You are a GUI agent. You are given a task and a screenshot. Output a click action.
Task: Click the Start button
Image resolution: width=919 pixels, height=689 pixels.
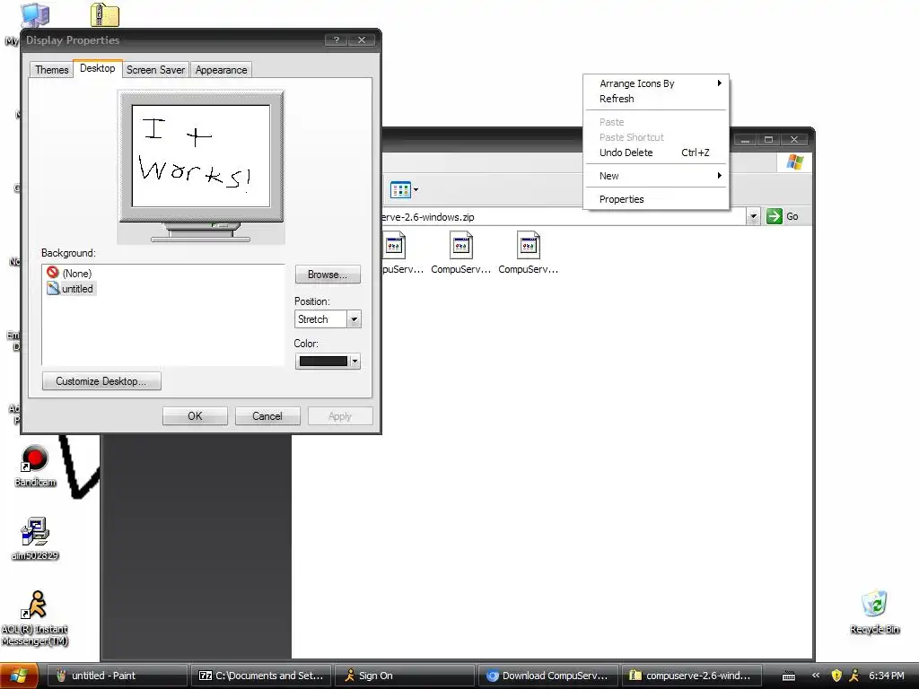[20, 676]
